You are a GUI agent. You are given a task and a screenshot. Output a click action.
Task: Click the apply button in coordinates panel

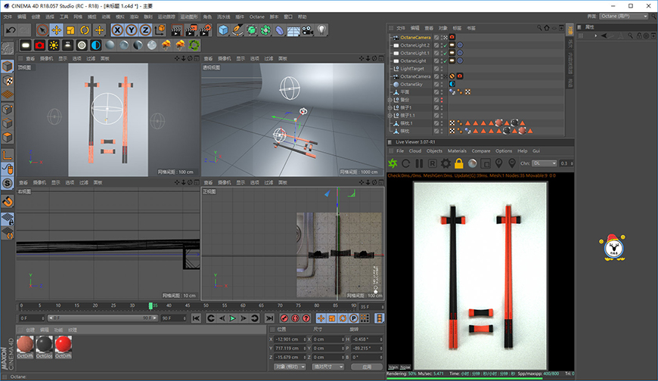[367, 367]
